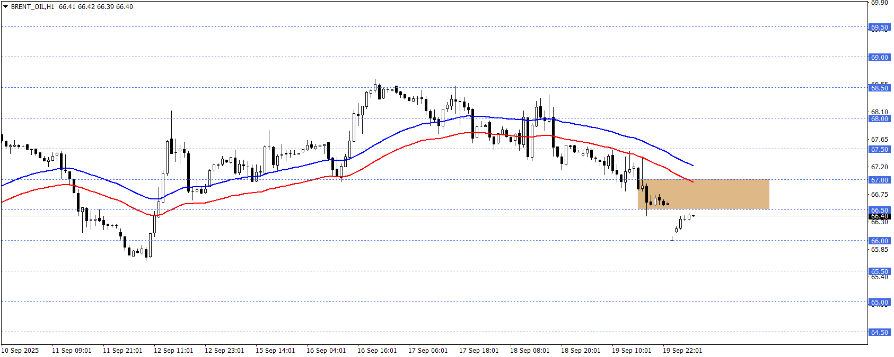
Task: Click the 67.20 value on price axis
Action: coord(879,167)
